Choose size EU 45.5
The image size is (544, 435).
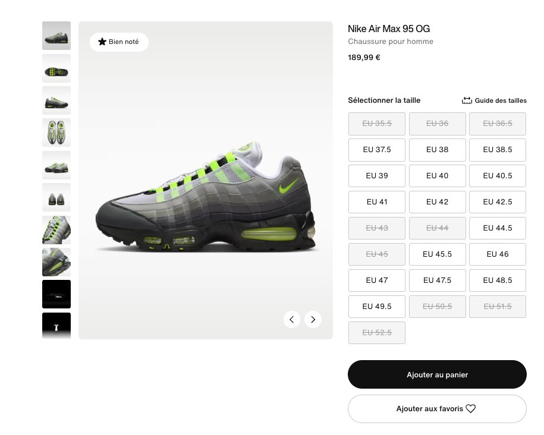(x=437, y=254)
